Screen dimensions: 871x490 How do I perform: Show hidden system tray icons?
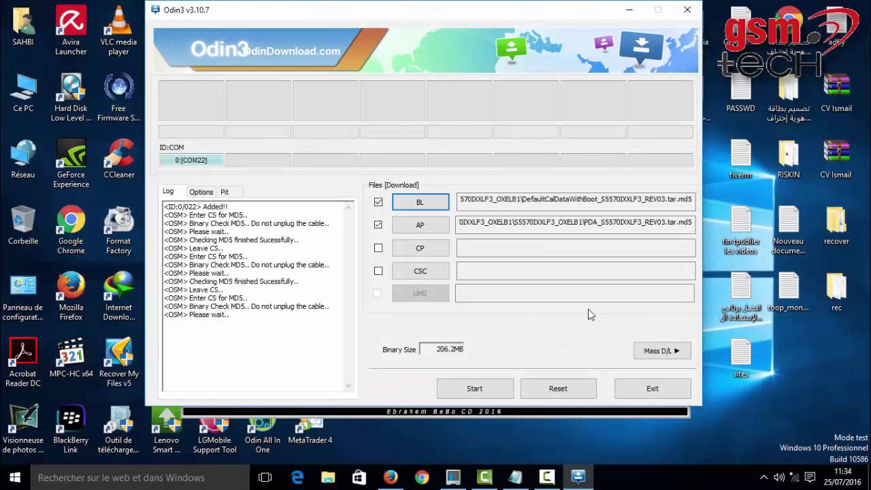tap(763, 477)
